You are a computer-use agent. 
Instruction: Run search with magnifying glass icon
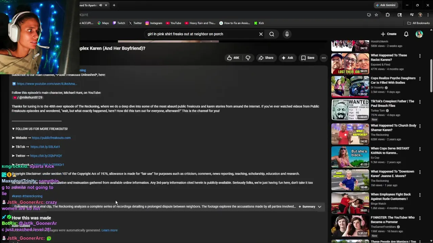[272, 34]
